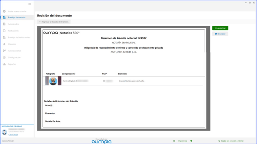Image resolution: width=257 pixels, height=144 pixels.
Task: Click the Olimpia Notarías 360° document logo
Action: click(61, 33)
